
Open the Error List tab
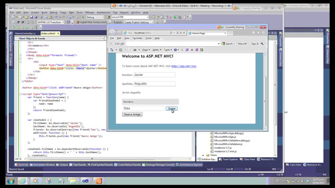21,165
